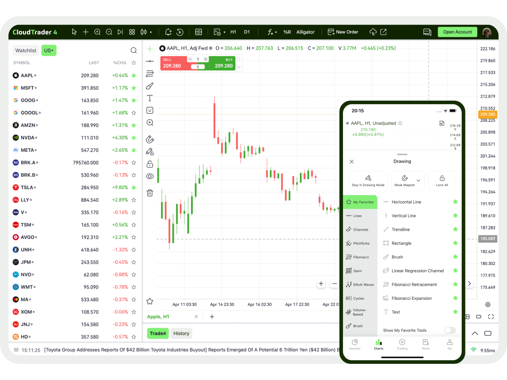Select the cursor pointer tool
Screen dimensions: 507x380
pyautogui.click(x=74, y=32)
